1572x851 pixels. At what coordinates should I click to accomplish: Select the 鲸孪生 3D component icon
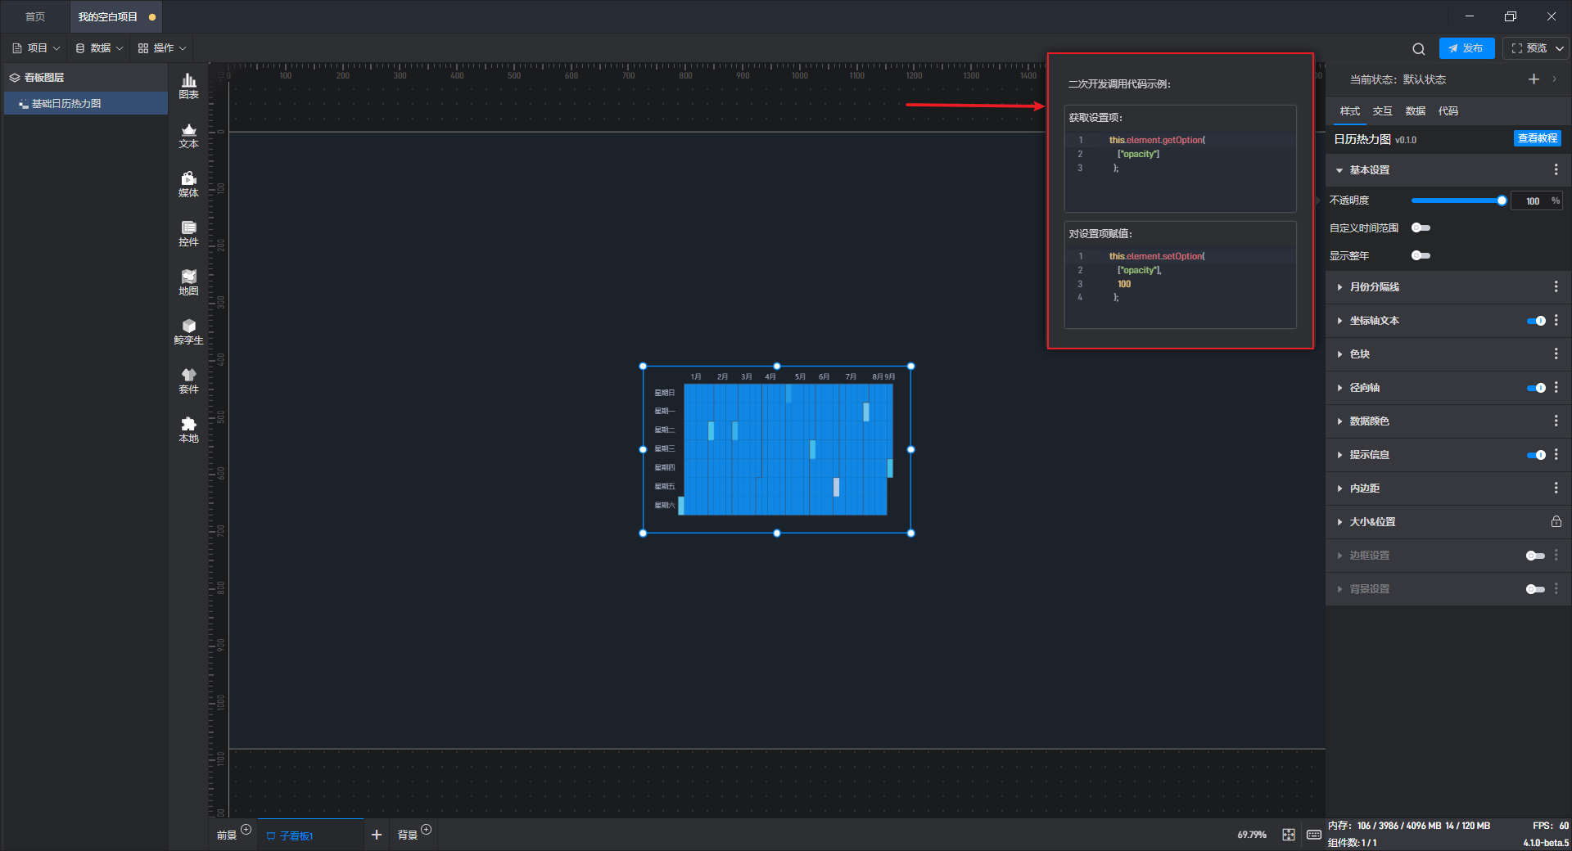coord(188,331)
